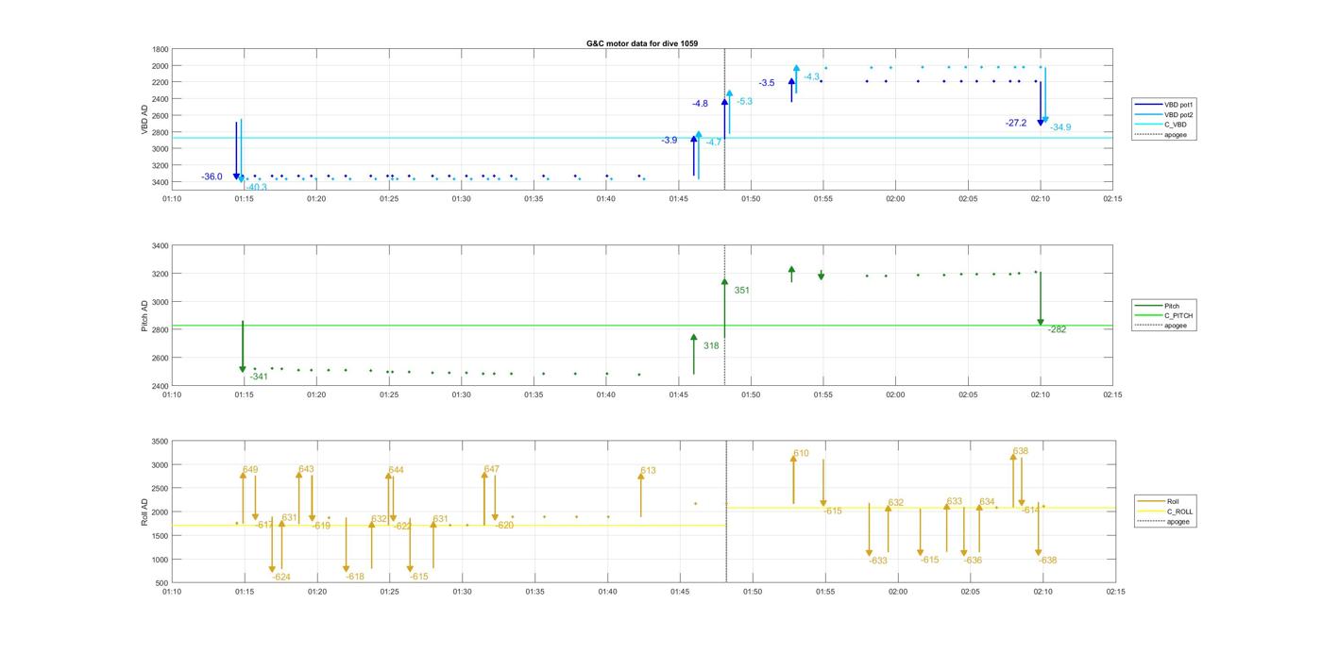Click the '649' roll value label

(x=250, y=469)
